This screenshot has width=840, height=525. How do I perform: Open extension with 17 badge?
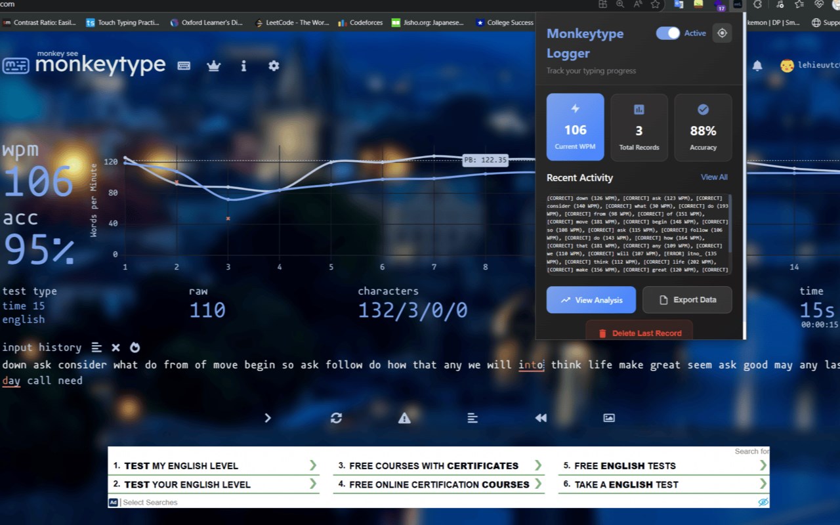click(720, 5)
